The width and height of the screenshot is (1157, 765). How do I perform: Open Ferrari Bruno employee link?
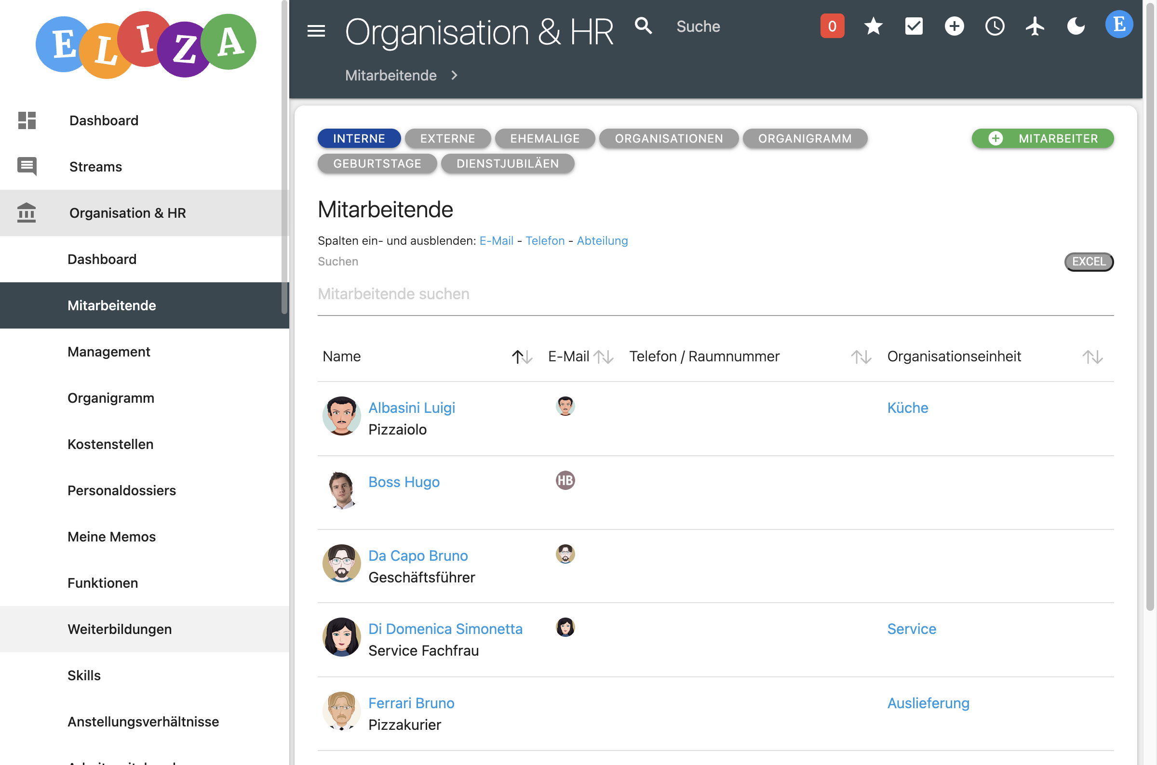coord(411,703)
